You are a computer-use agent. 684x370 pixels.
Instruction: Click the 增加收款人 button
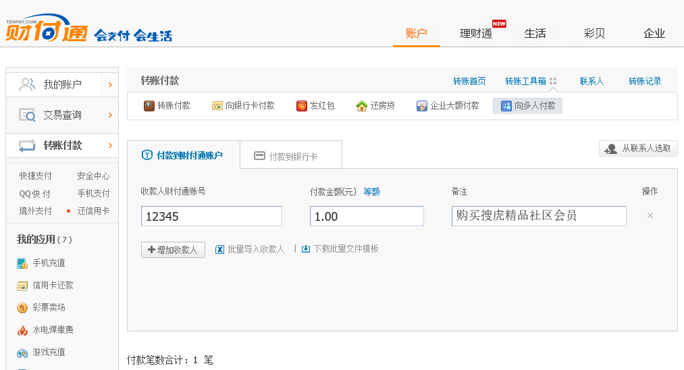pos(173,250)
